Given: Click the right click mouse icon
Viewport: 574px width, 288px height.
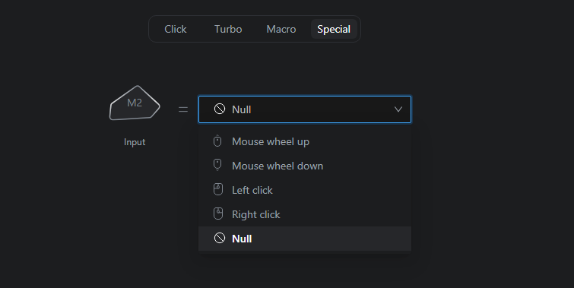Looking at the screenshot, I should [218, 214].
